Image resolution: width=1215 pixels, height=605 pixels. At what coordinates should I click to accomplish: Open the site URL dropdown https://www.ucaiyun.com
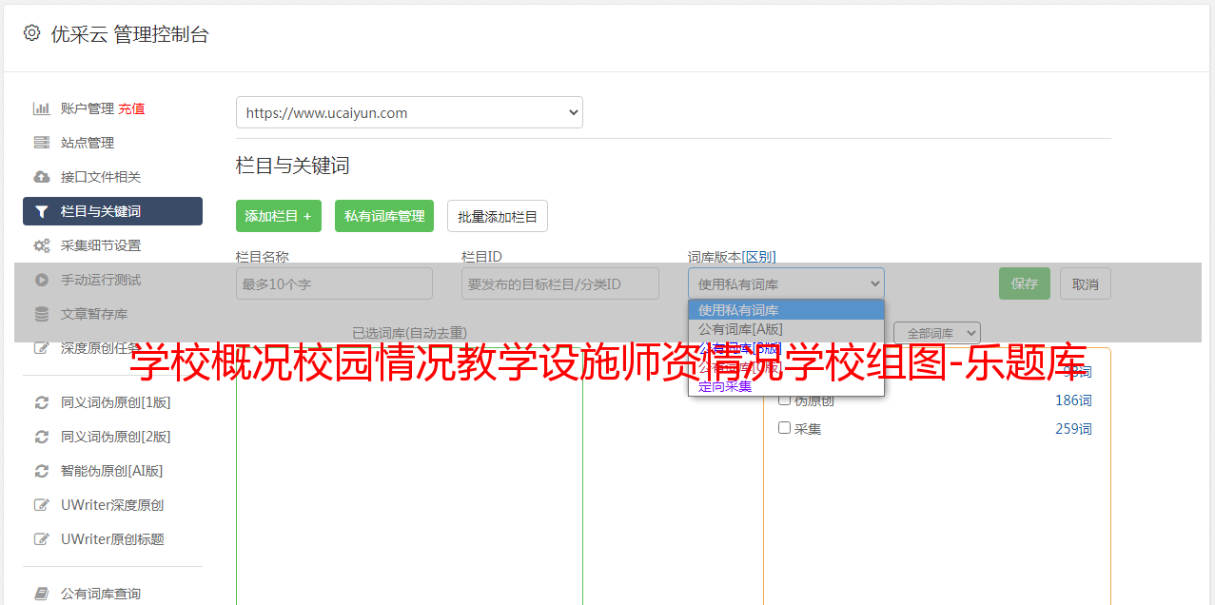point(409,112)
